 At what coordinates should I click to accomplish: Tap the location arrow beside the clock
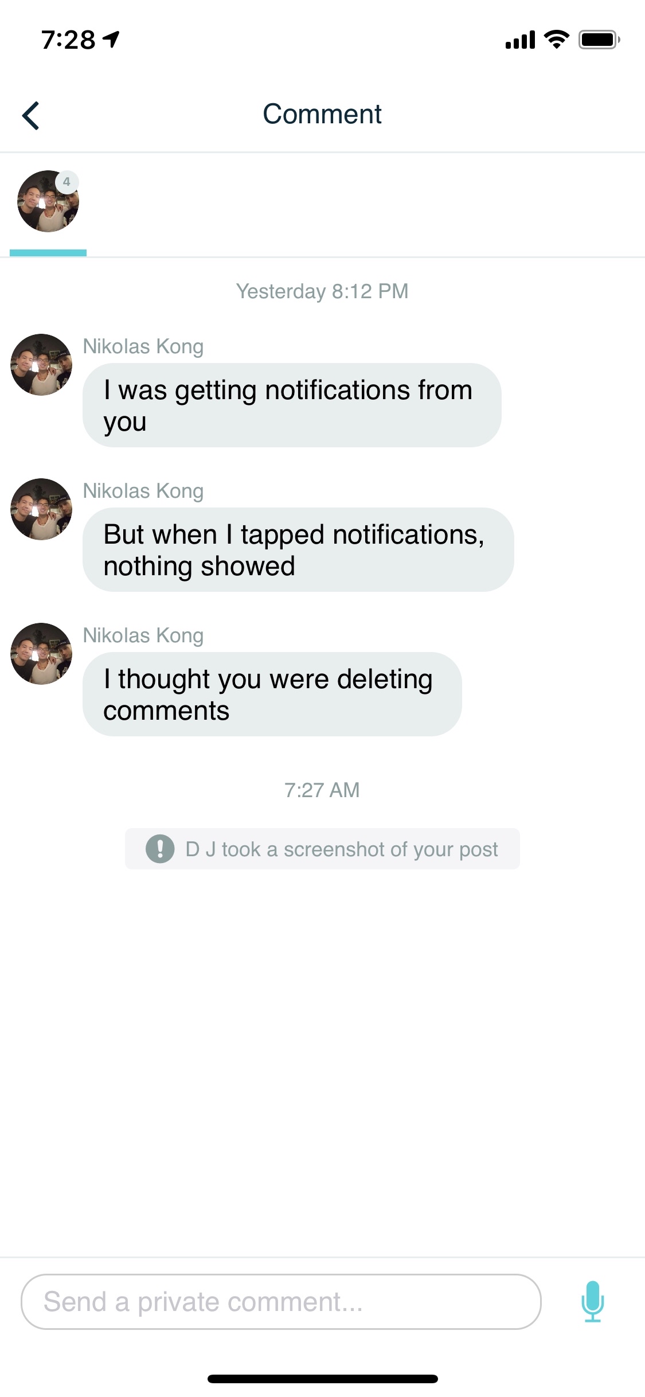(x=111, y=39)
